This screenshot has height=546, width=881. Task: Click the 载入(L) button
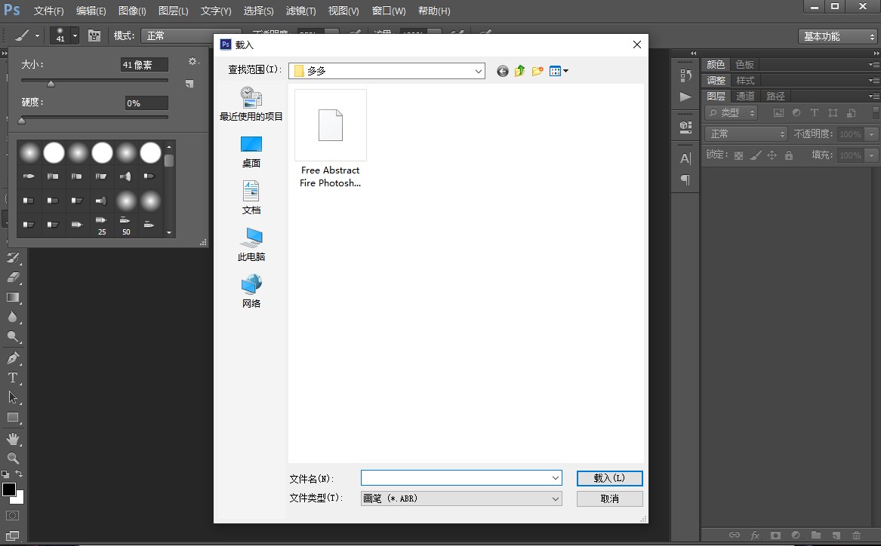609,478
